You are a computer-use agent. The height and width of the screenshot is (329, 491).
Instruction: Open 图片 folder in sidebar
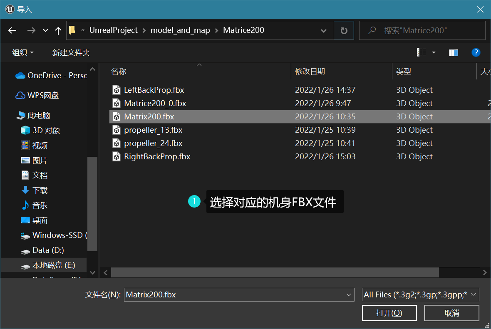coord(34,161)
